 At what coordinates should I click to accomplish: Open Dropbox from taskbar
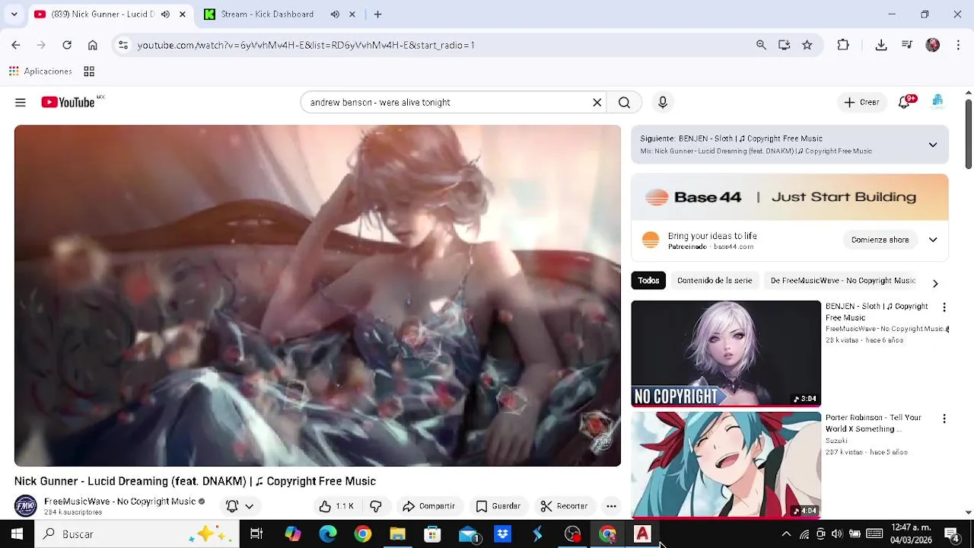pyautogui.click(x=502, y=534)
